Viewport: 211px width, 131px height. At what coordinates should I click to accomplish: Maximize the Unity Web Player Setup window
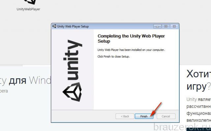pos(166,26)
